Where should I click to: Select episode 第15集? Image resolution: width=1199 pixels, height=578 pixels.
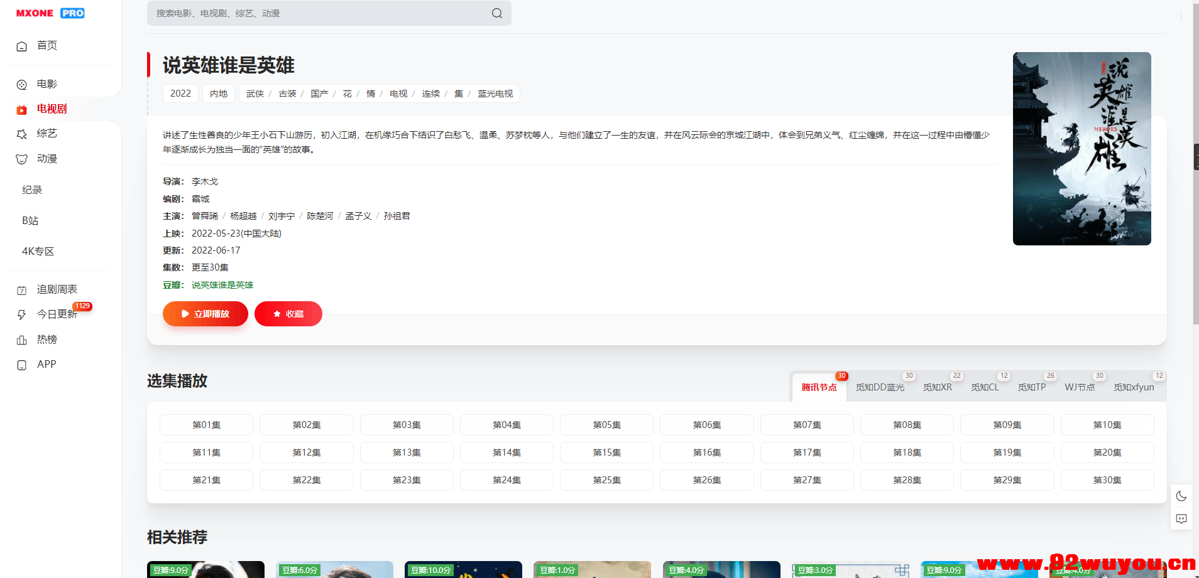pyautogui.click(x=606, y=452)
